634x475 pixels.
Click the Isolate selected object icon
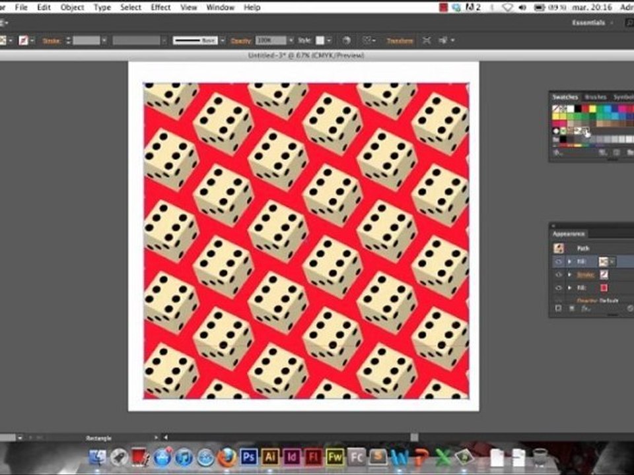coord(426,40)
